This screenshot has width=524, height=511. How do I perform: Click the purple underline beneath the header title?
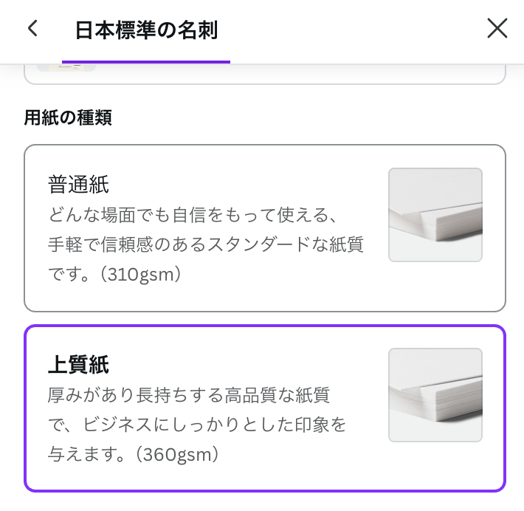click(x=146, y=62)
